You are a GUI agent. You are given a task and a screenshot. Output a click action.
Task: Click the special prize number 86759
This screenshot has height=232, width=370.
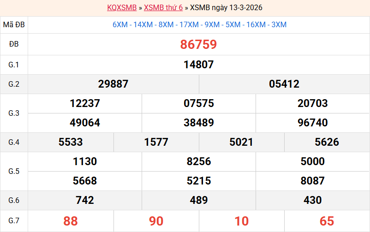[198, 45]
